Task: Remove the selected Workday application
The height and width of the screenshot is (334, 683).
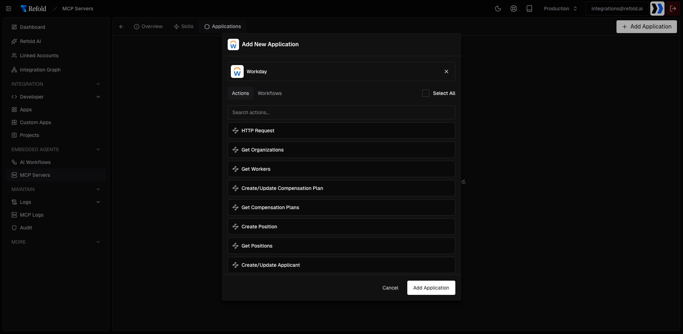Action: point(446,71)
